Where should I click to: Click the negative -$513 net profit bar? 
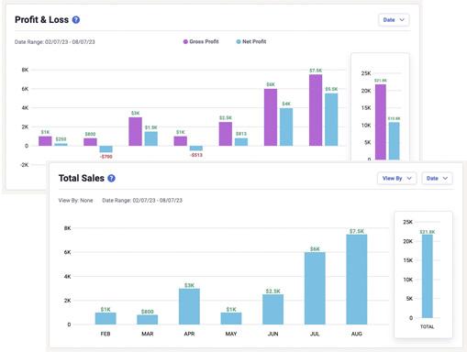tap(196, 148)
